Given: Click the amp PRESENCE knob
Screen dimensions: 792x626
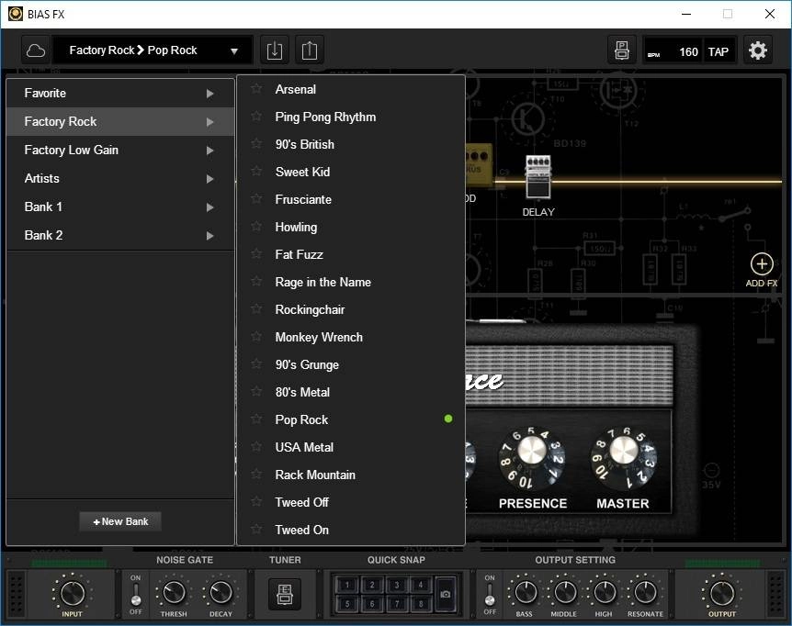Looking at the screenshot, I should click(x=532, y=456).
